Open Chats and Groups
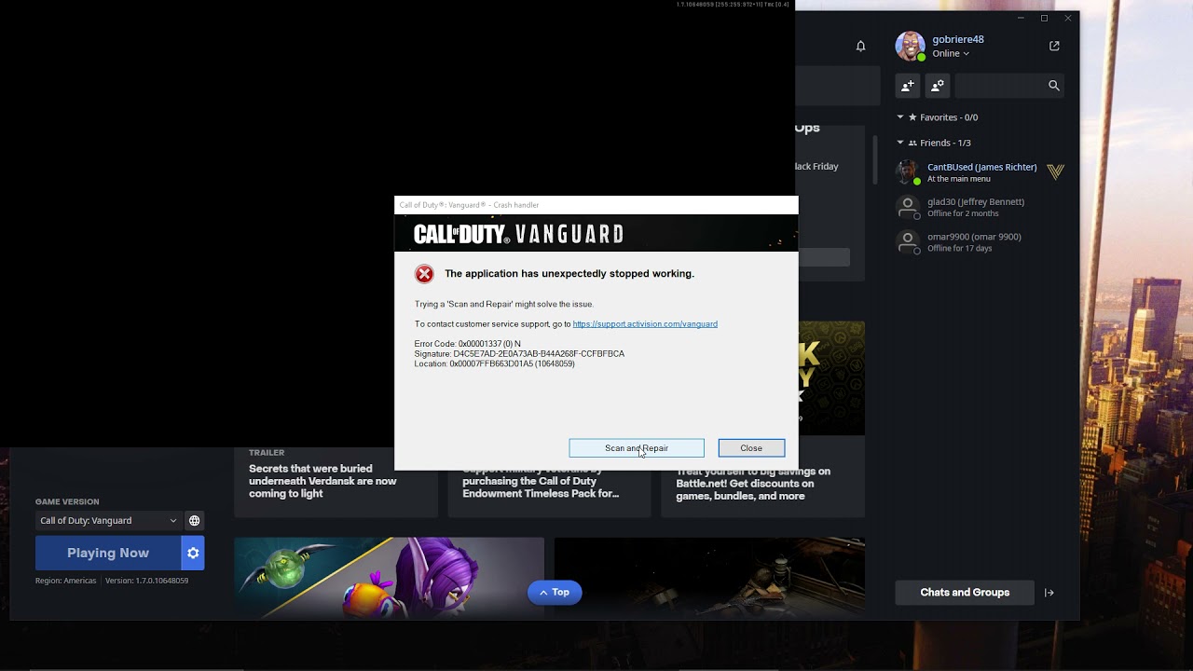 965,593
